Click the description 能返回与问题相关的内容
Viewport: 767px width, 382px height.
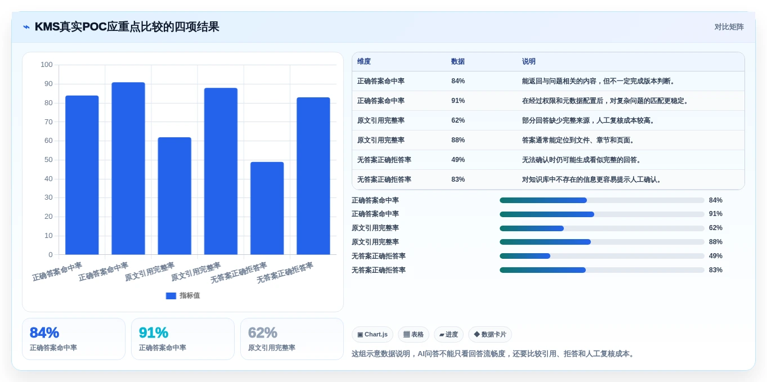(599, 81)
